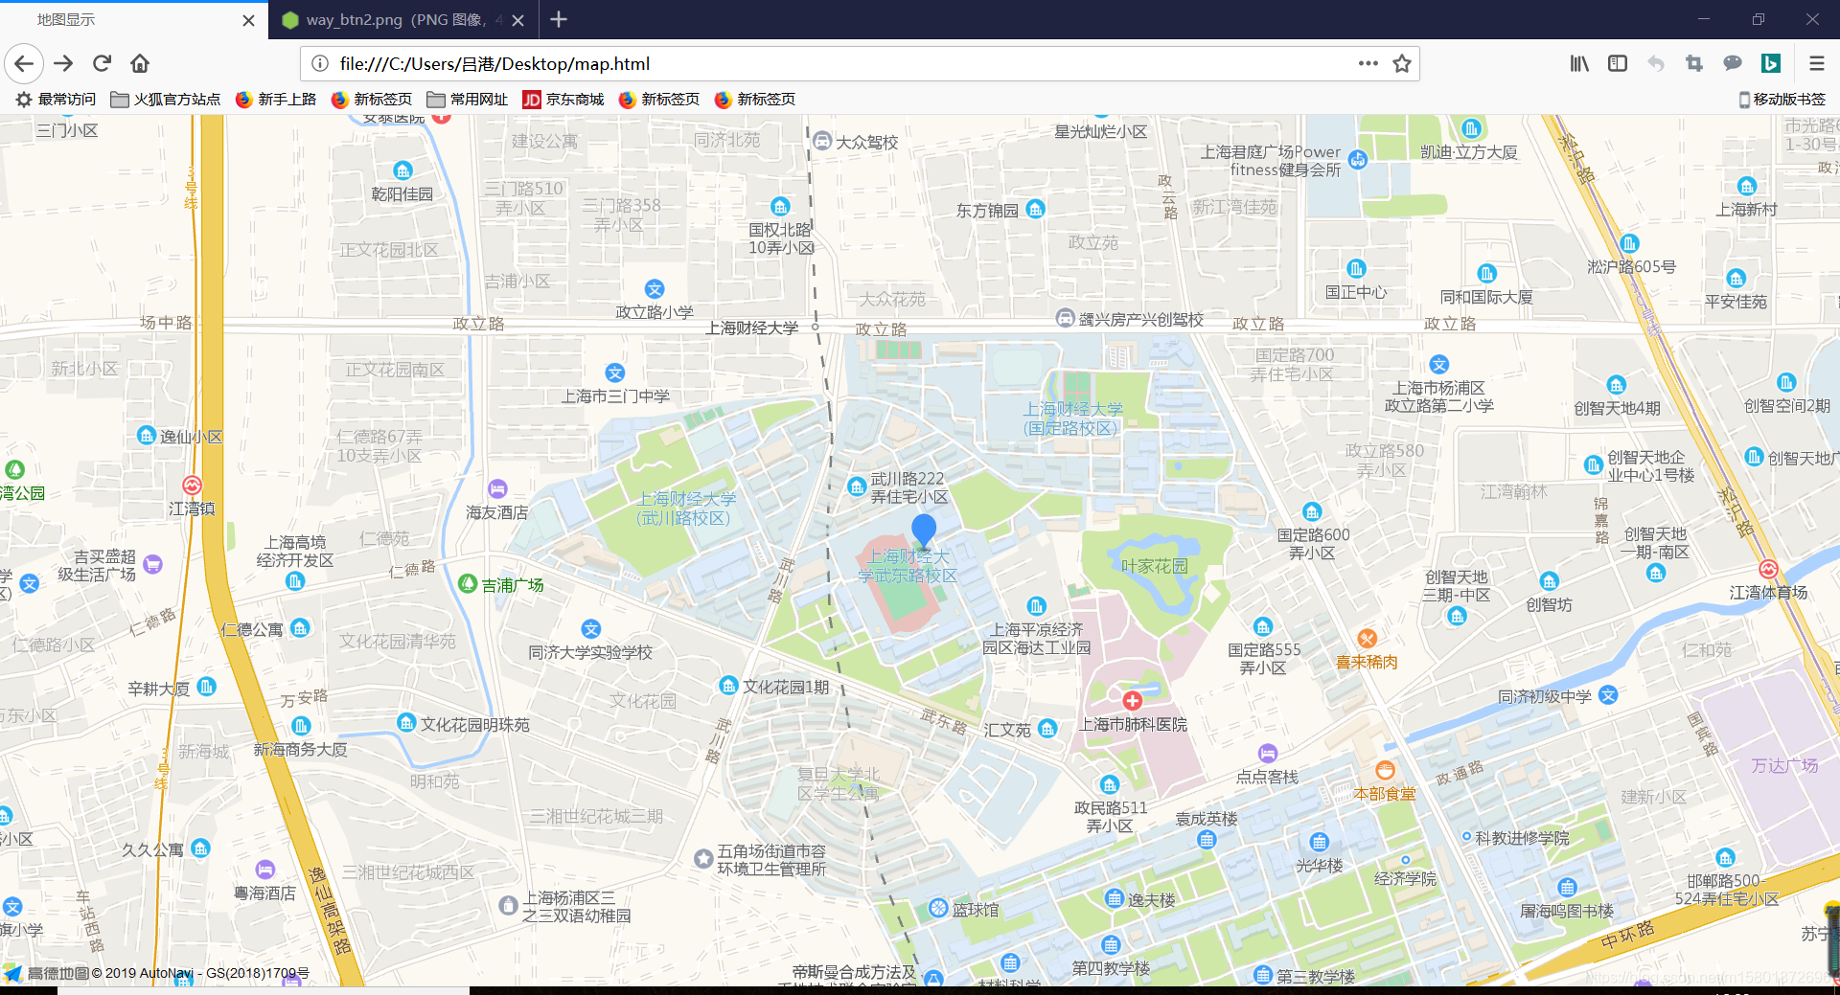
Task: Click the 国正中心 building icon
Action: click(1356, 269)
